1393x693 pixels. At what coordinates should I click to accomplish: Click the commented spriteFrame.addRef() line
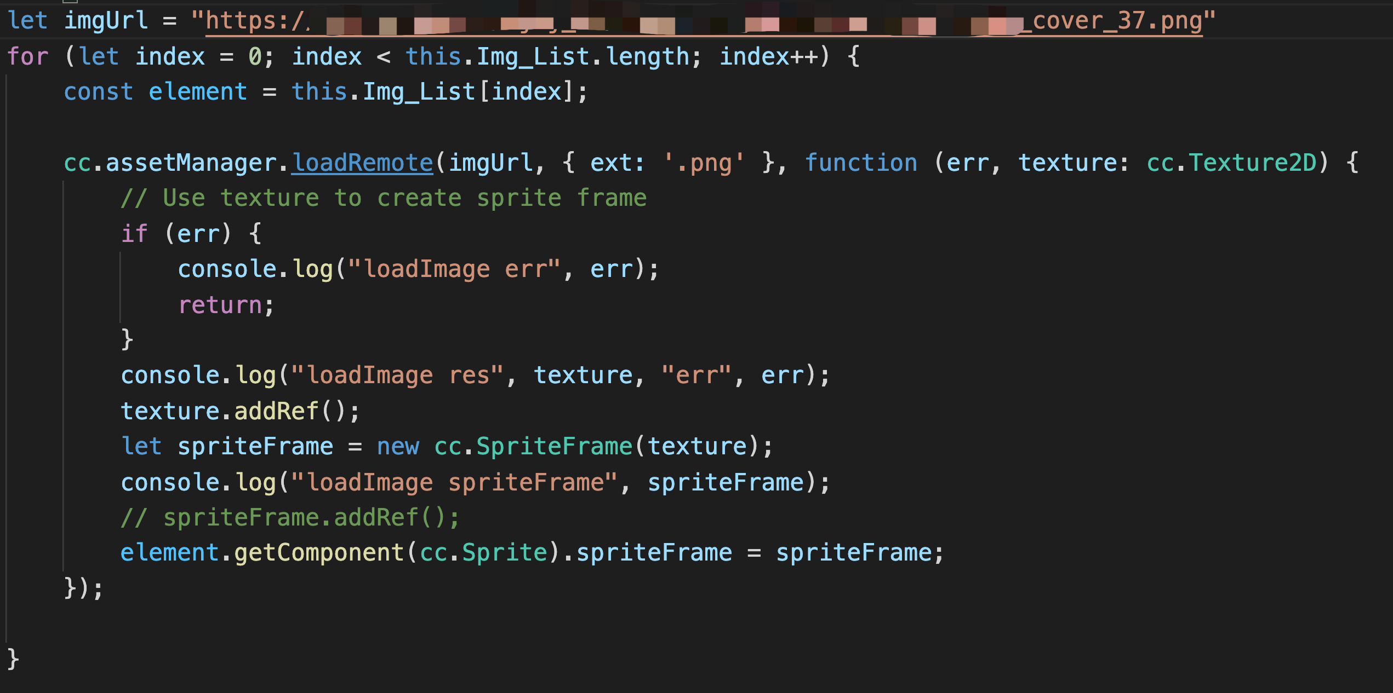click(290, 518)
